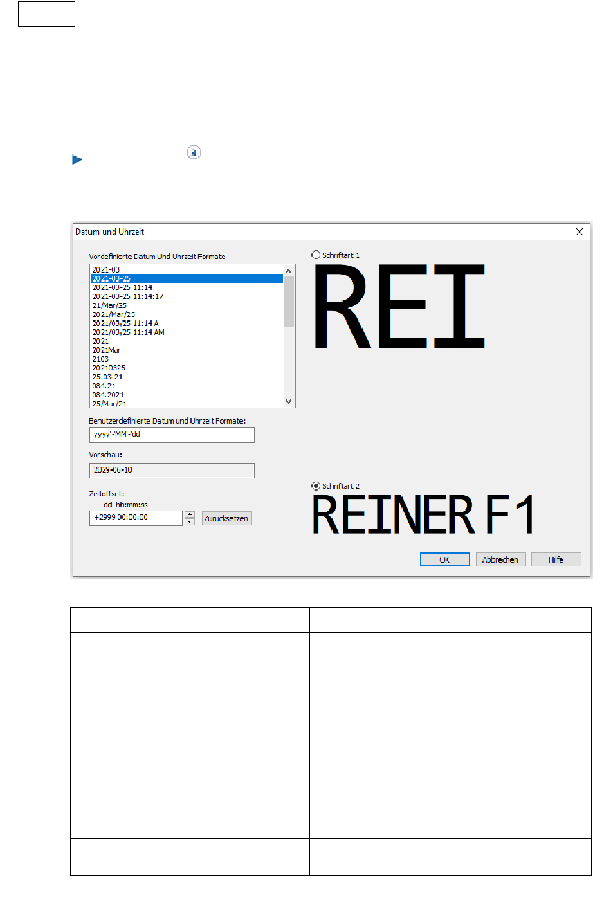The image size is (611, 906).
Task: Click the format list scroll-up arrow
Action: pyautogui.click(x=288, y=271)
